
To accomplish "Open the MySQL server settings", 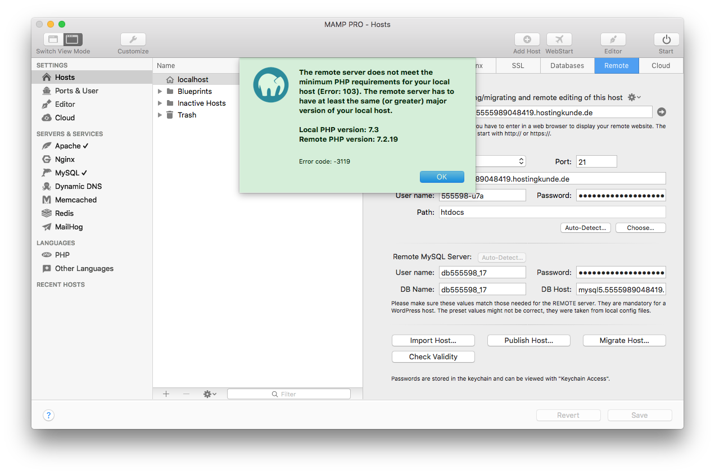I will (66, 173).
